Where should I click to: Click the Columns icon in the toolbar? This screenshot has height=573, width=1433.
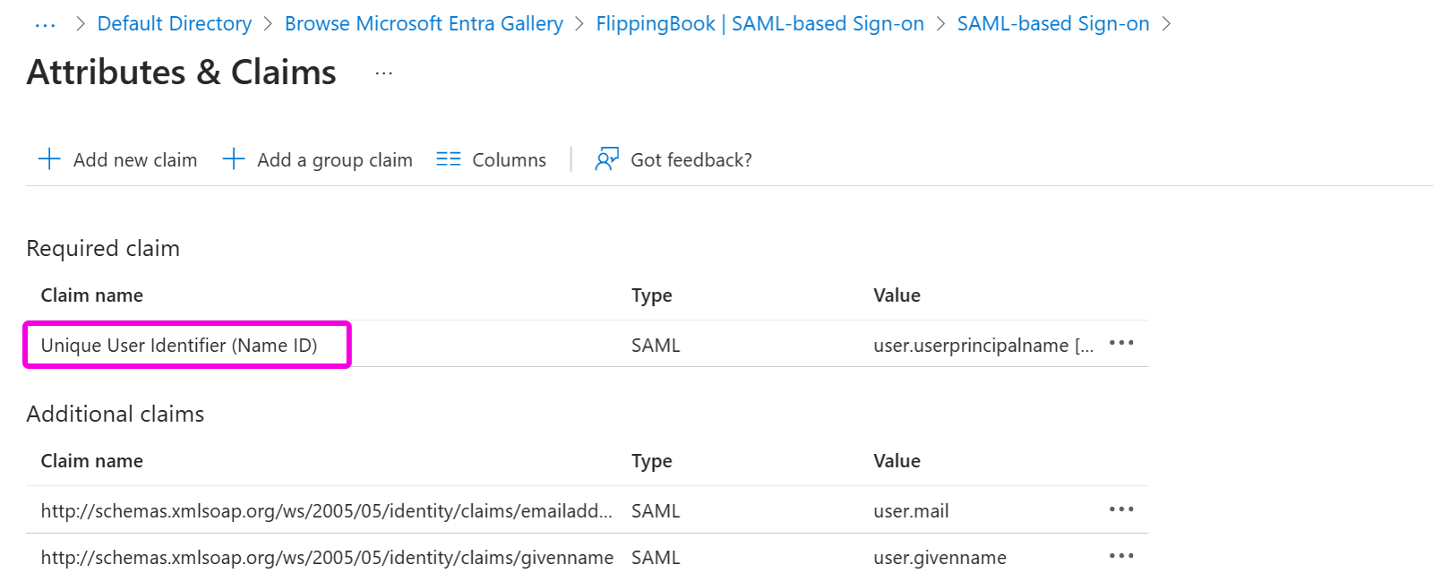click(x=448, y=158)
